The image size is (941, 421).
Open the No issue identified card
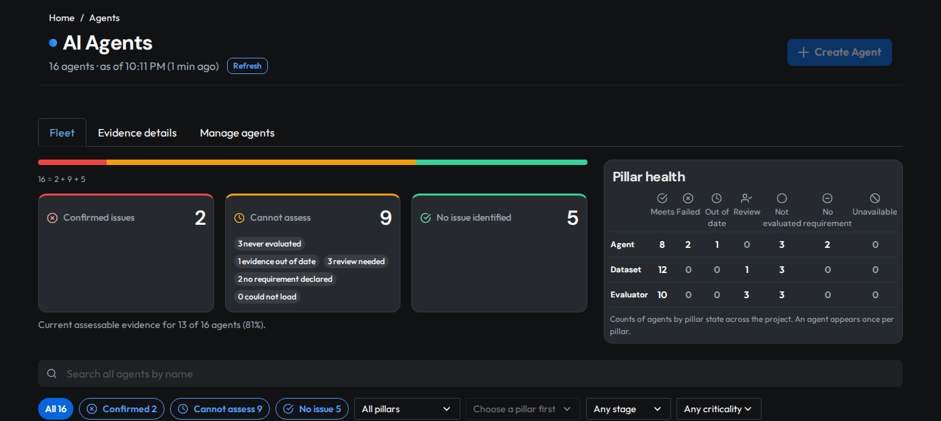pos(499,253)
